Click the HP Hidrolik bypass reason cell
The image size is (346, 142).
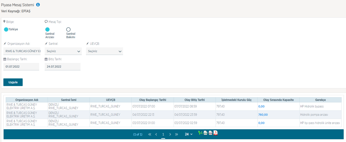tap(320, 106)
